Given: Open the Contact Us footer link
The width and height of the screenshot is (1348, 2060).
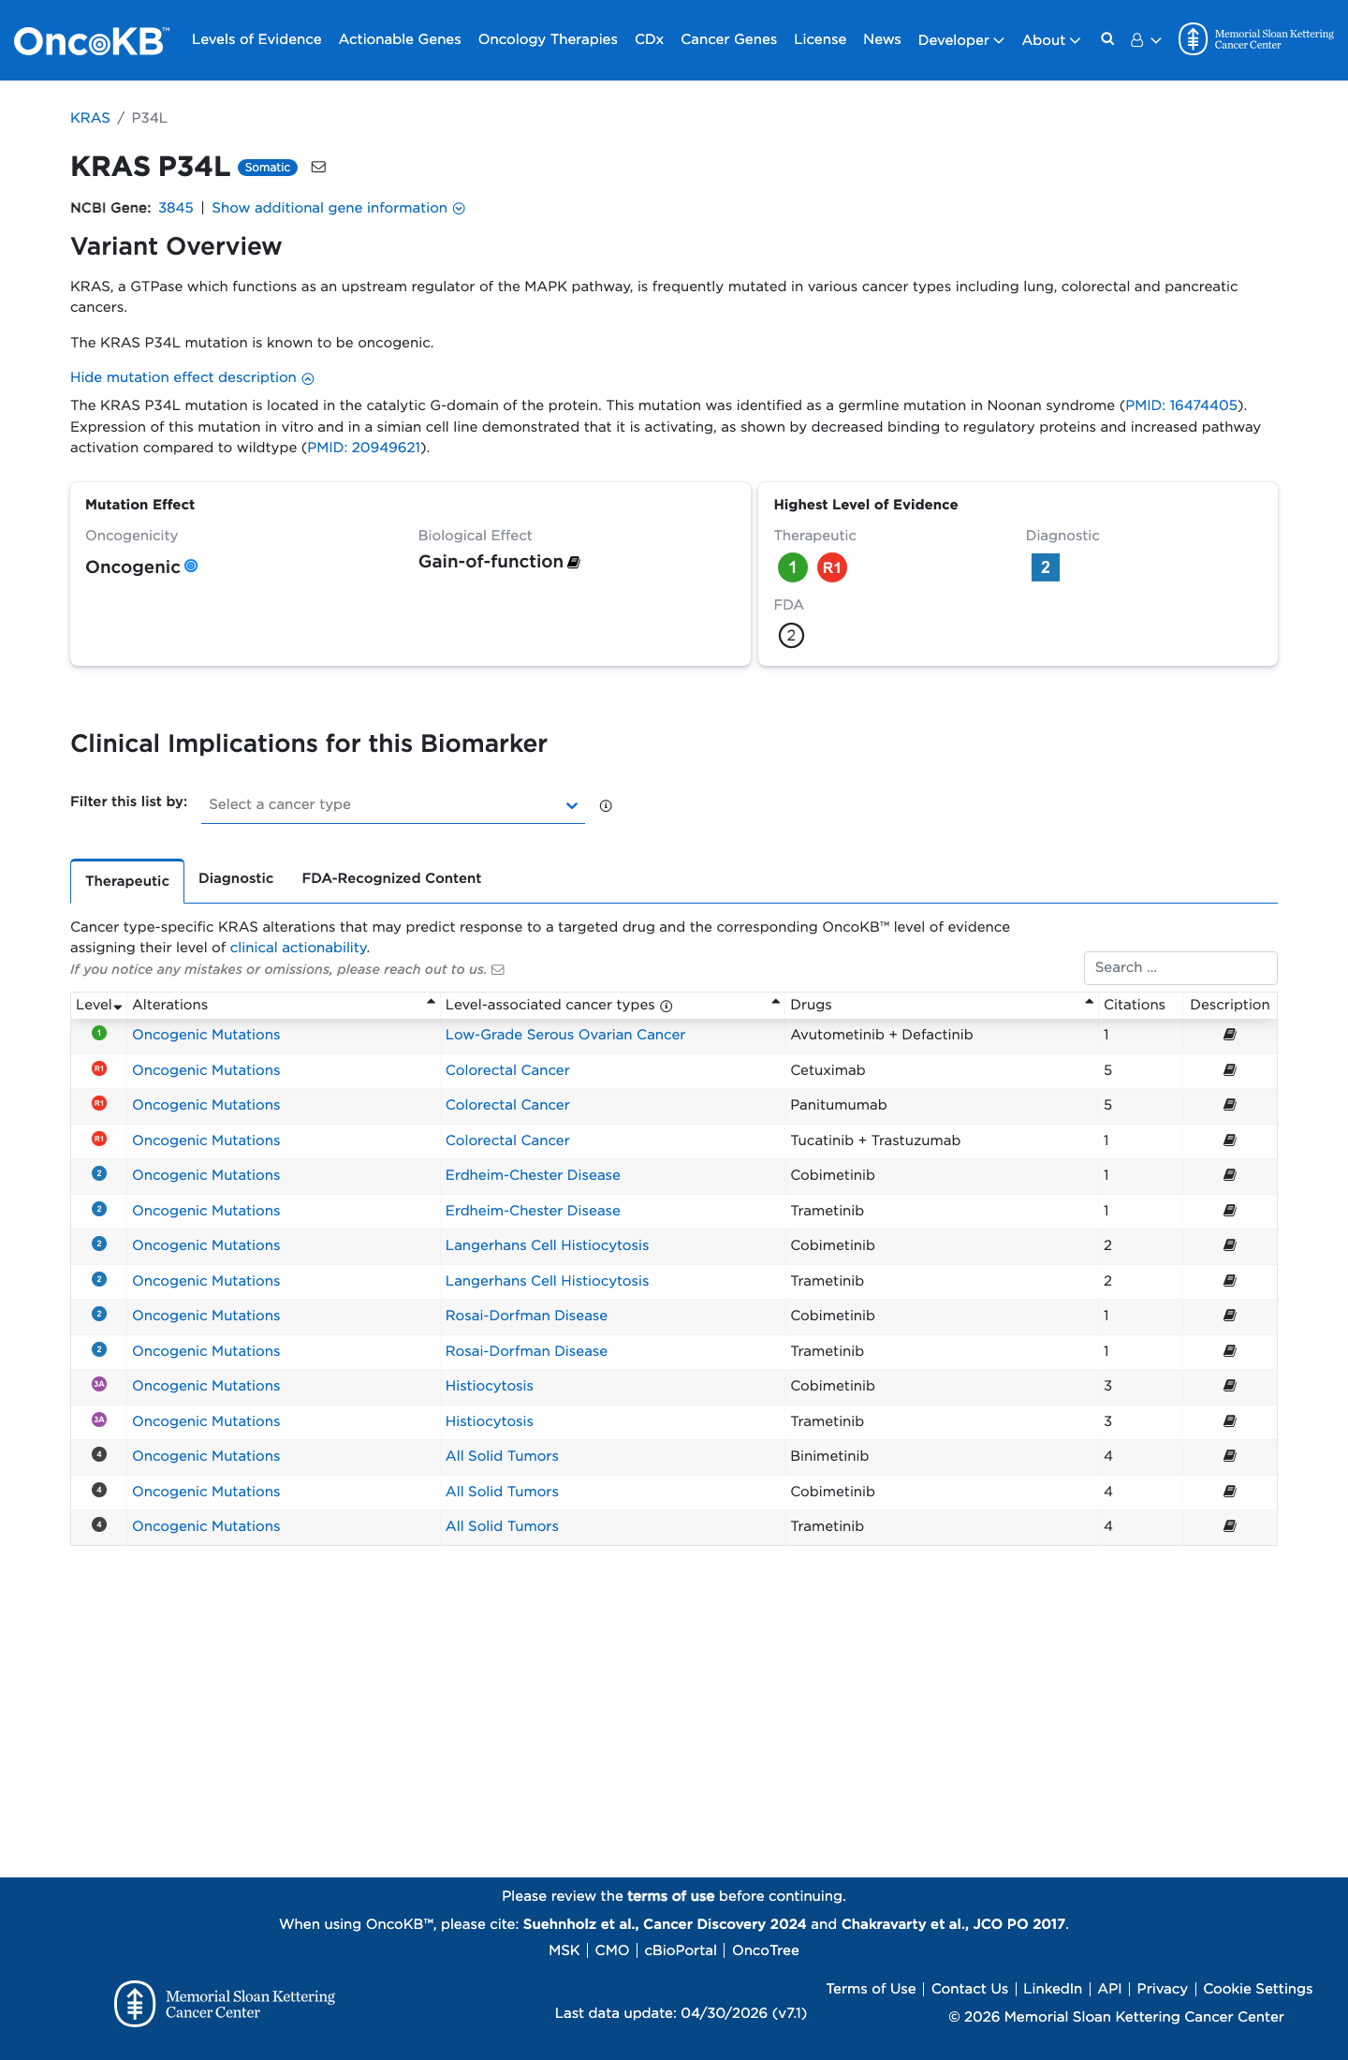Looking at the screenshot, I should coord(969,1989).
